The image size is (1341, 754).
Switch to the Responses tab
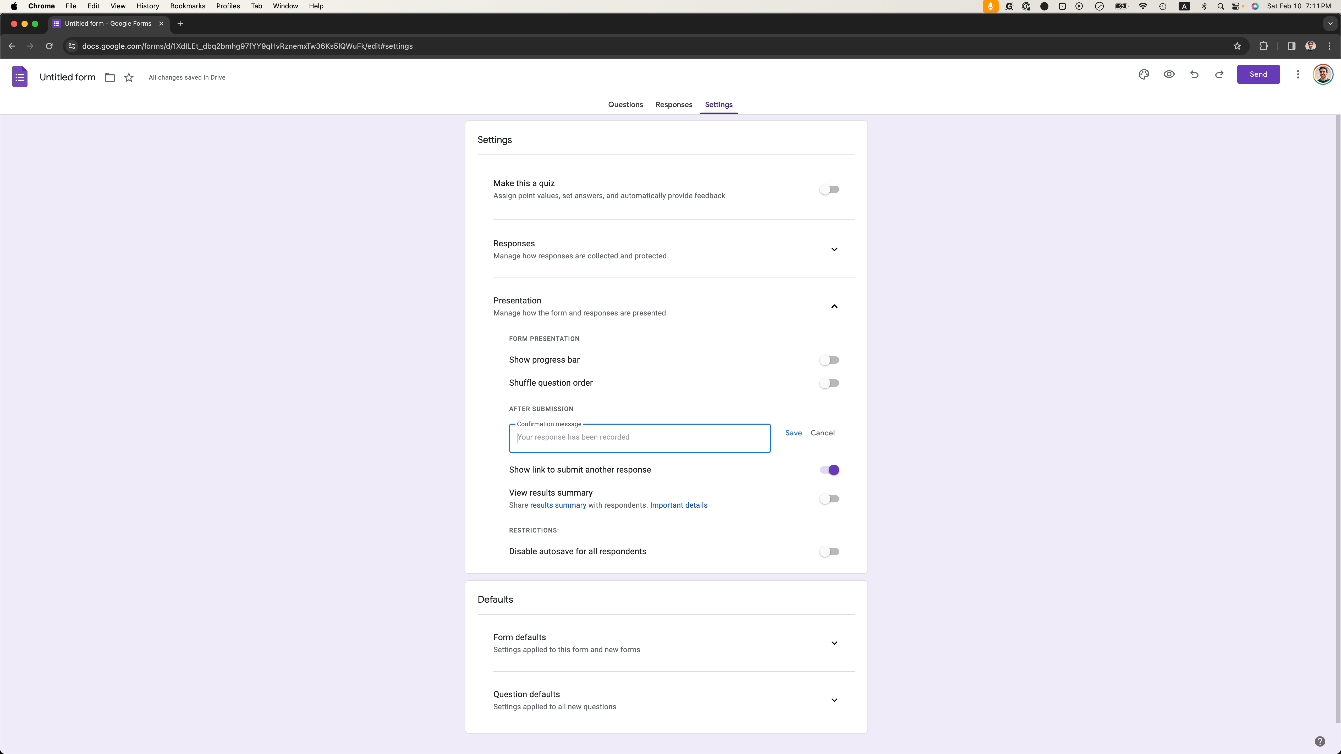[674, 105]
